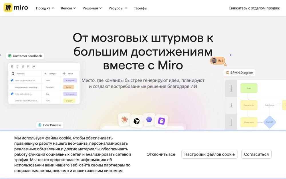Accept cookies with Согласиться button
This screenshot has width=286, height=179.
(256, 154)
